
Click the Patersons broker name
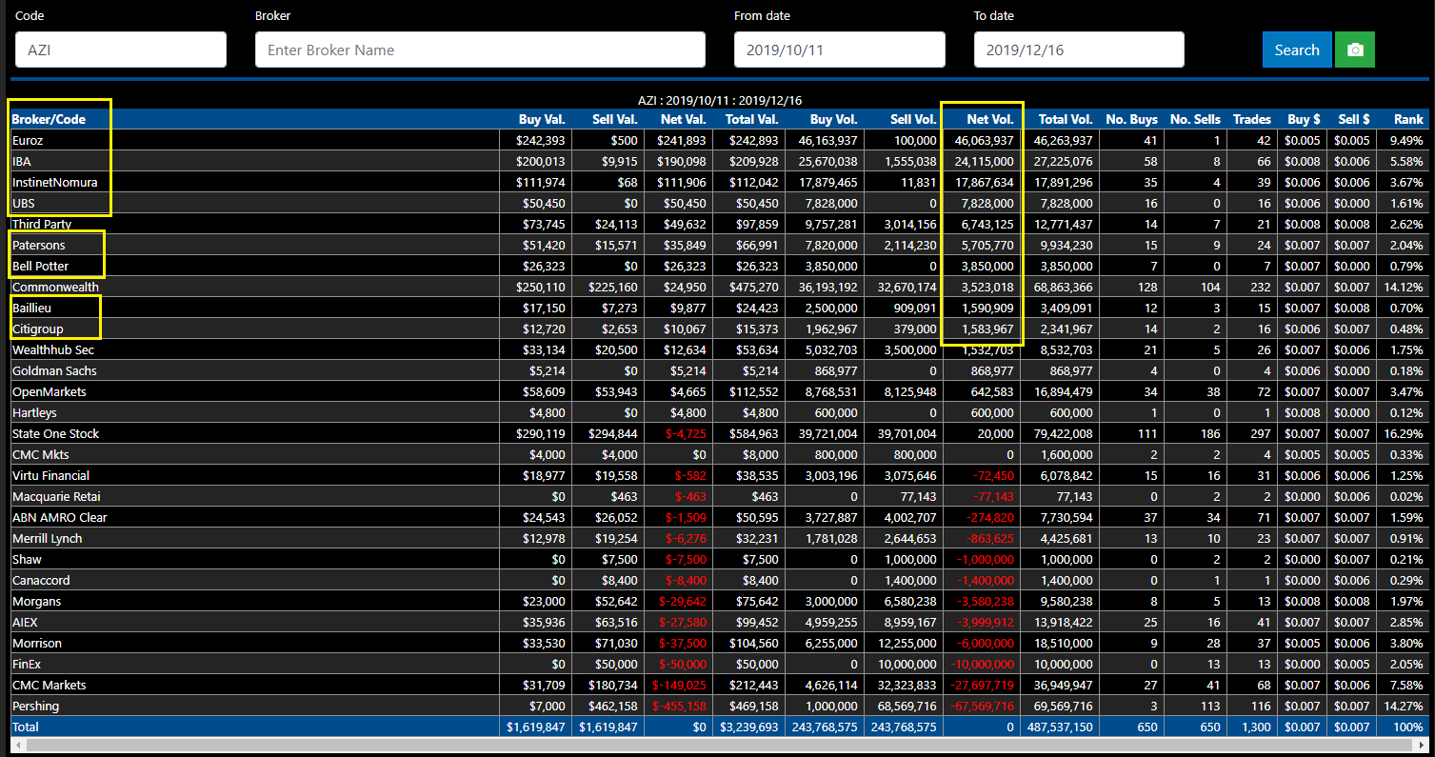(x=38, y=245)
